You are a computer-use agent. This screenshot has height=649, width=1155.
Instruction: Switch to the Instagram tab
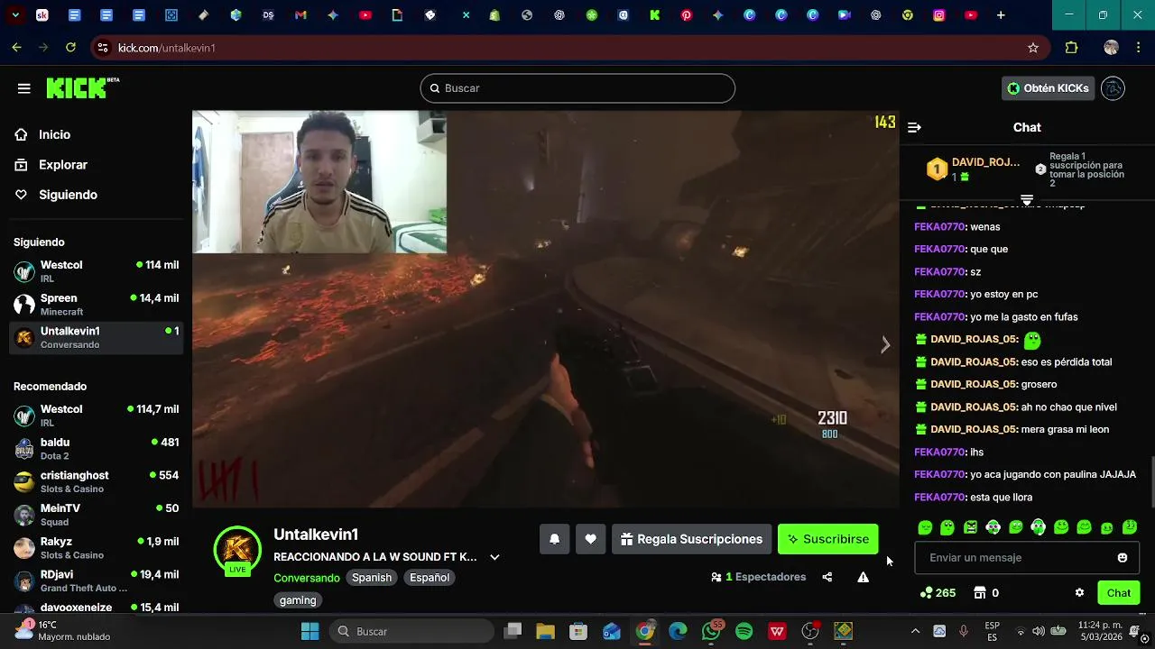click(939, 15)
